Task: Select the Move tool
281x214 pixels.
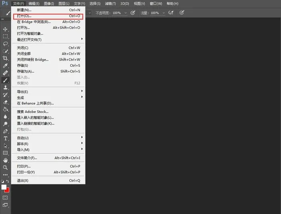Action: point(5,29)
